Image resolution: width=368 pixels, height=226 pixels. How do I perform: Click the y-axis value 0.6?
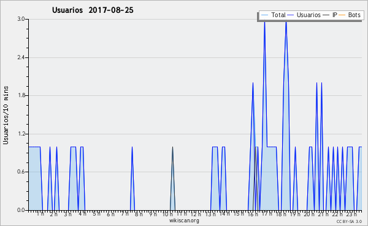[21, 172]
